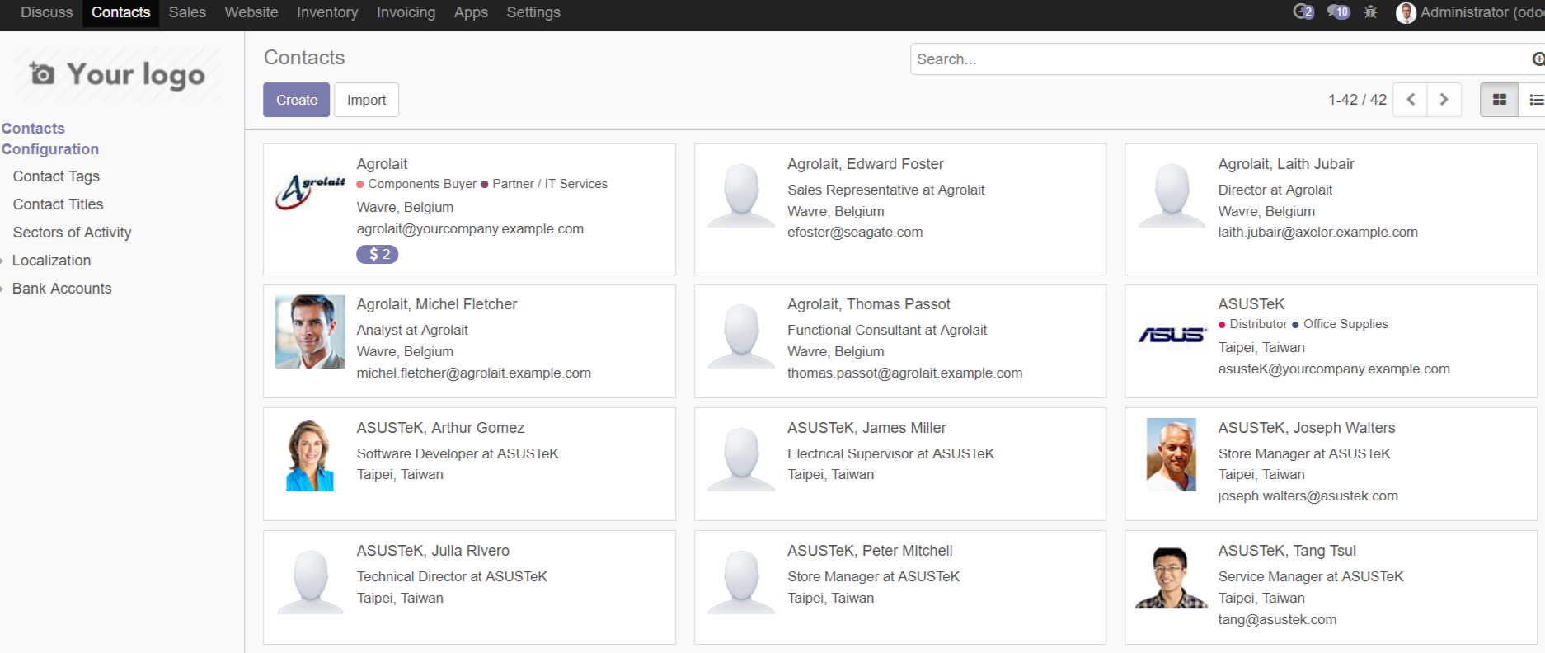Open Agrolait company logo
The height and width of the screenshot is (653, 1545).
pyautogui.click(x=310, y=191)
